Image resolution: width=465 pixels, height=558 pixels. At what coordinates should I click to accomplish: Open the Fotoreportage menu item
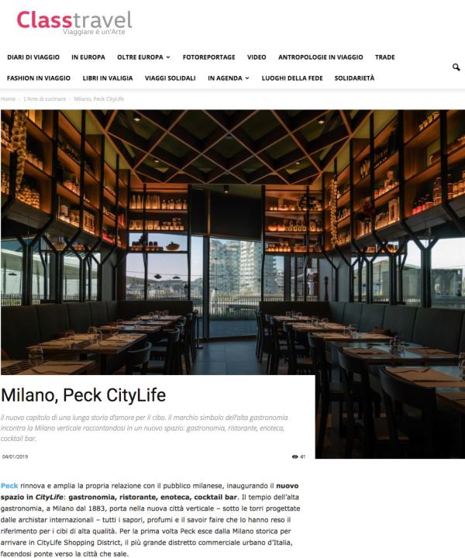pyautogui.click(x=208, y=57)
